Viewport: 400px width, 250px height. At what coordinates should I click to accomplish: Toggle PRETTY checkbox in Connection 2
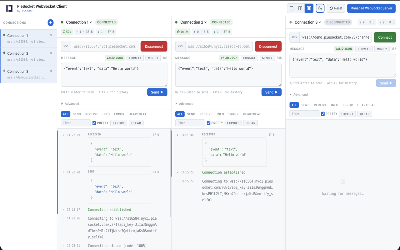[x=209, y=123]
